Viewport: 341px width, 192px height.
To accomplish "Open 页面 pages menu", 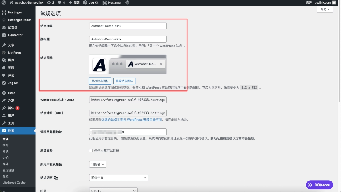I will coord(17,68).
